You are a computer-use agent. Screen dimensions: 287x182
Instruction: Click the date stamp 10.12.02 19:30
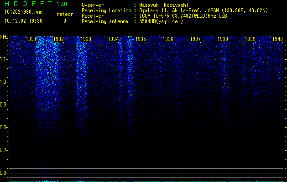pos(23,21)
